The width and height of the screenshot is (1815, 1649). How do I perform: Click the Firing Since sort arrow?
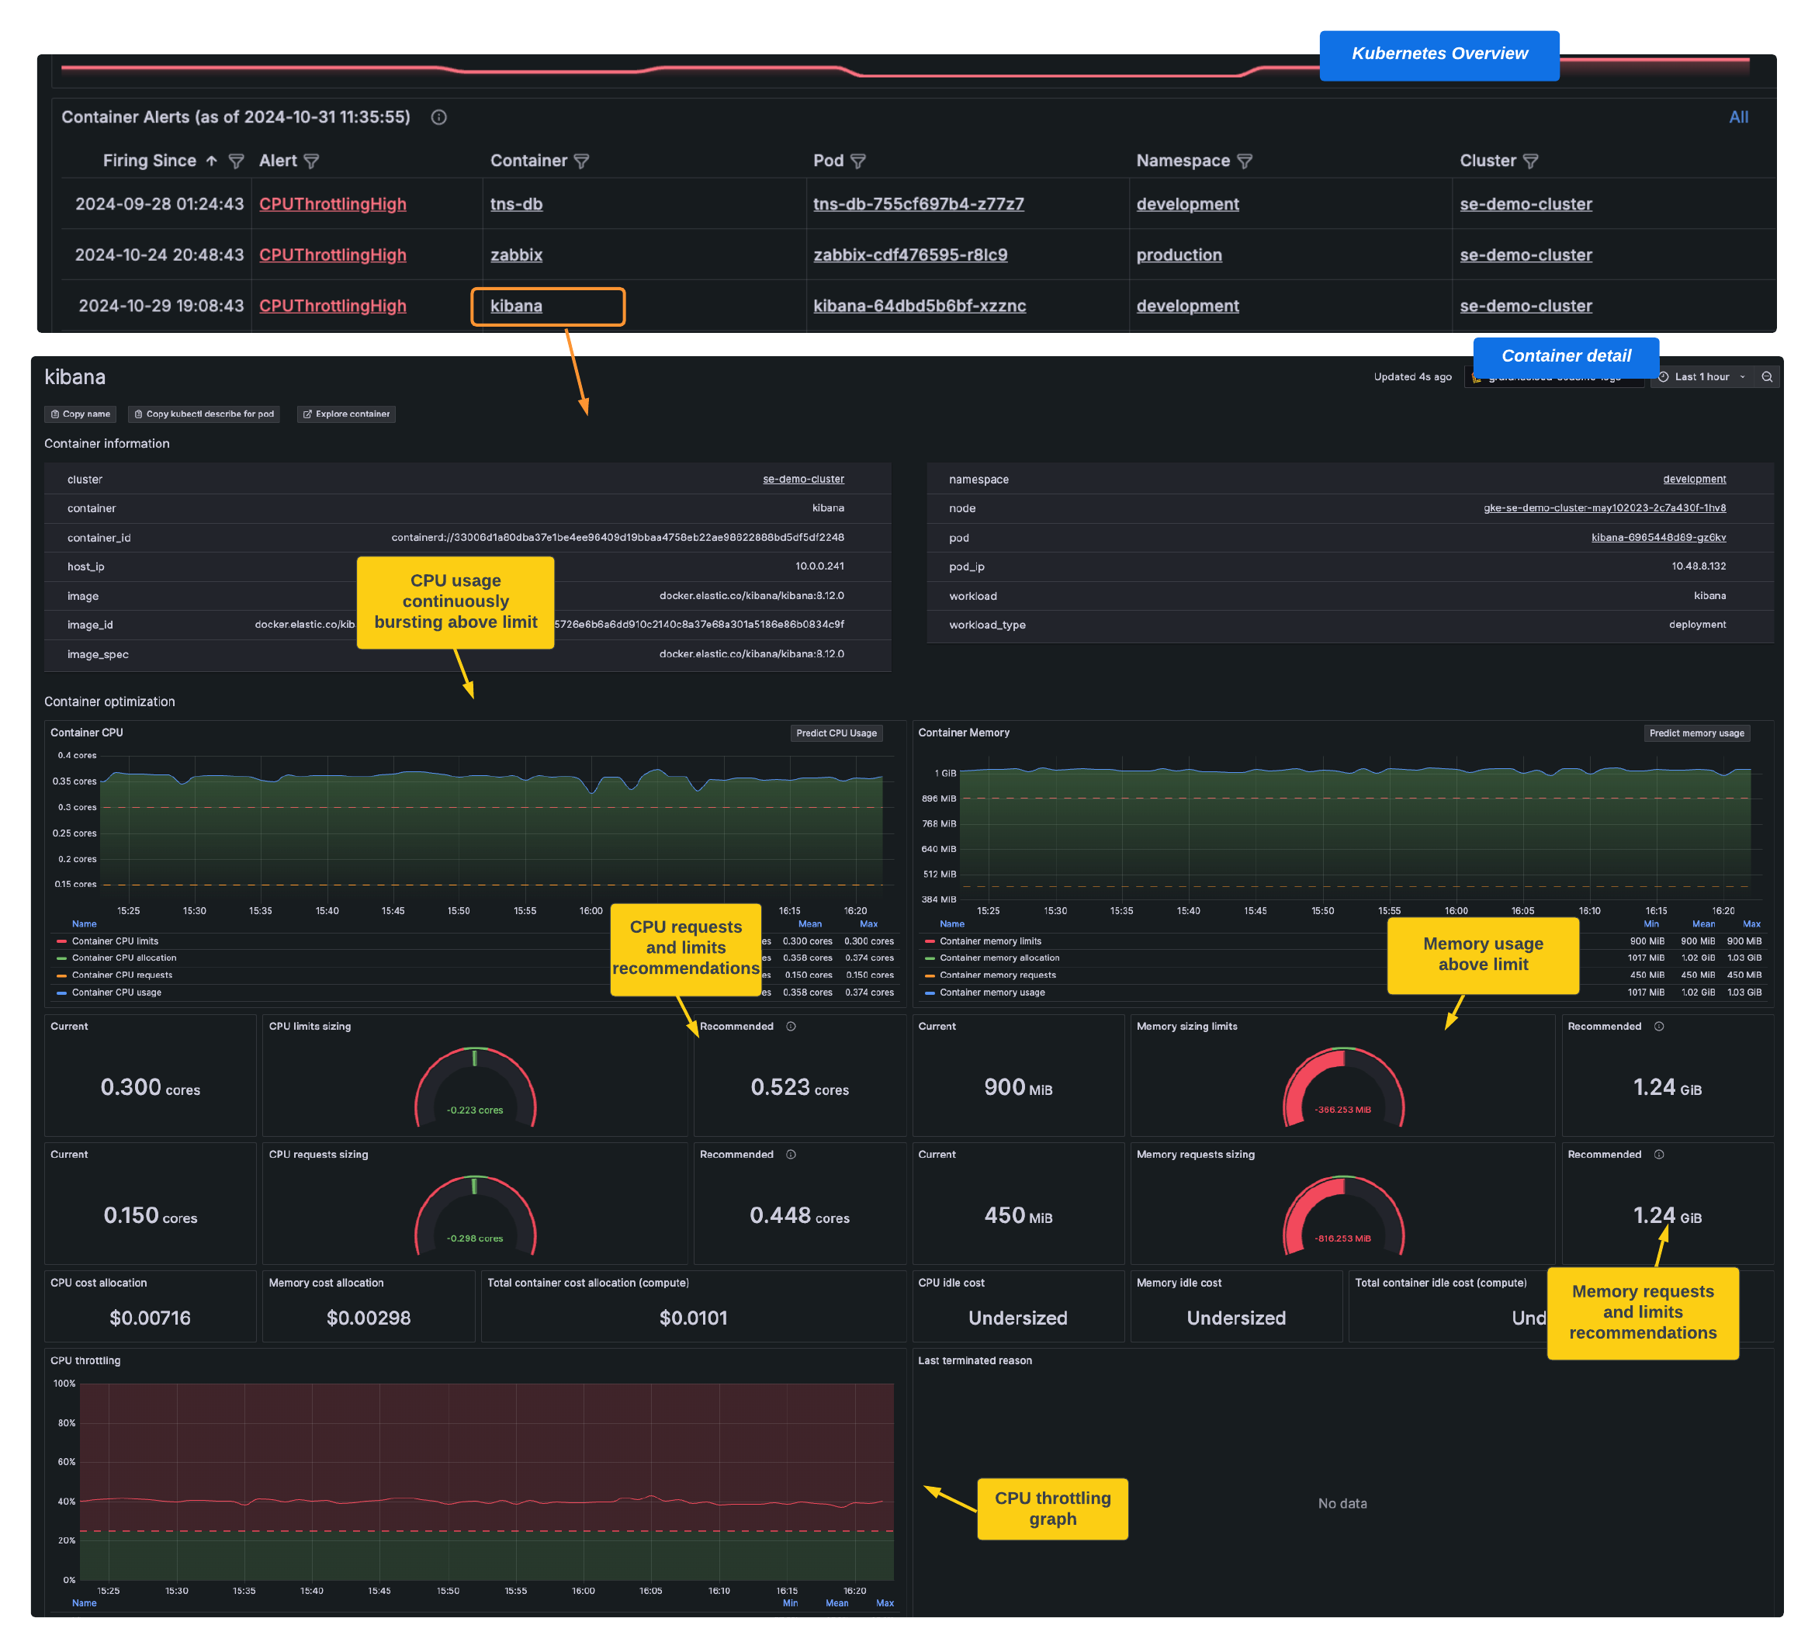point(213,160)
